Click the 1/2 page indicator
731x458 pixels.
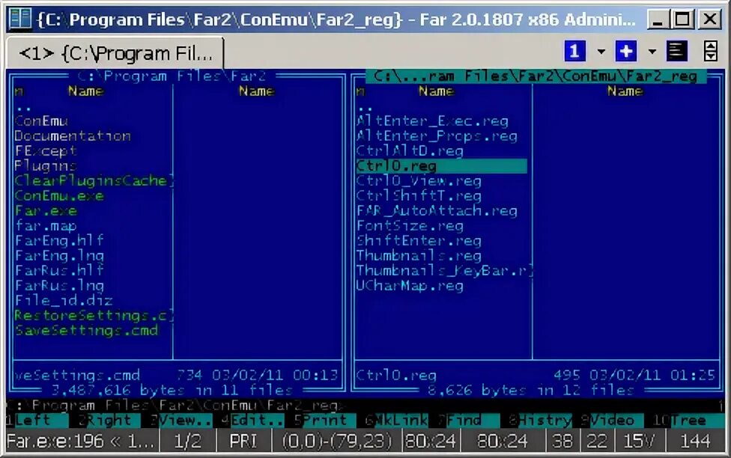pos(187,441)
